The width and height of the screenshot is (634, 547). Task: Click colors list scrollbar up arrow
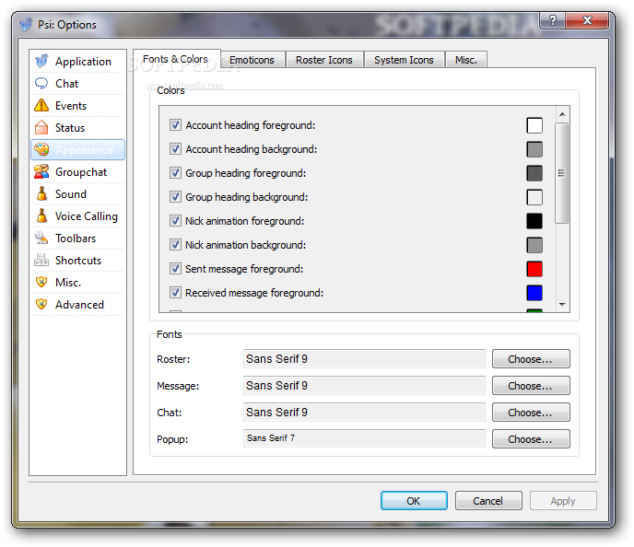(562, 114)
